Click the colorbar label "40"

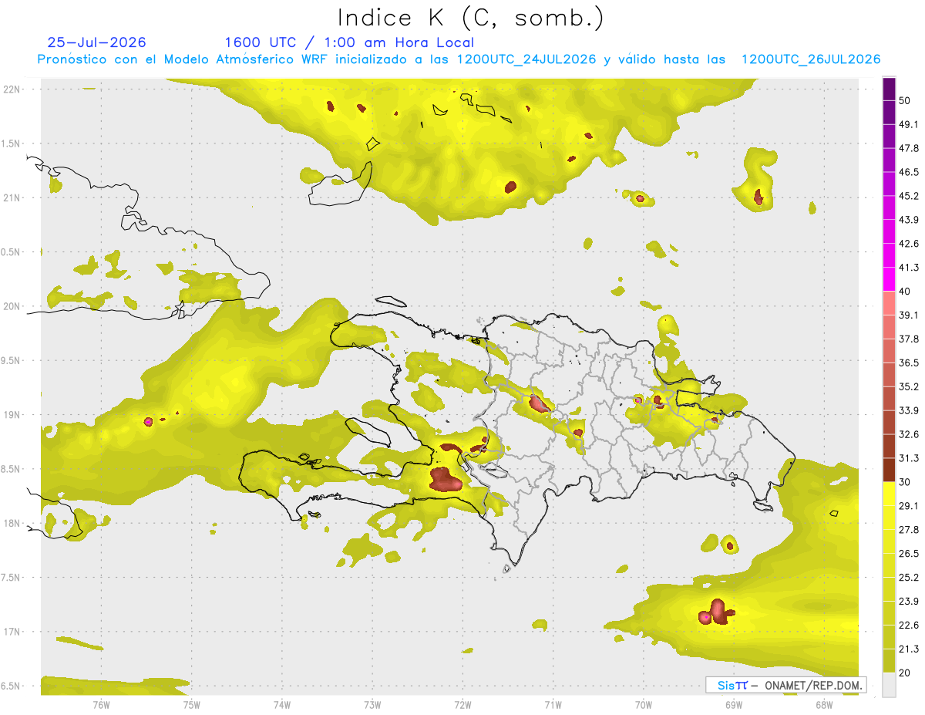[905, 292]
